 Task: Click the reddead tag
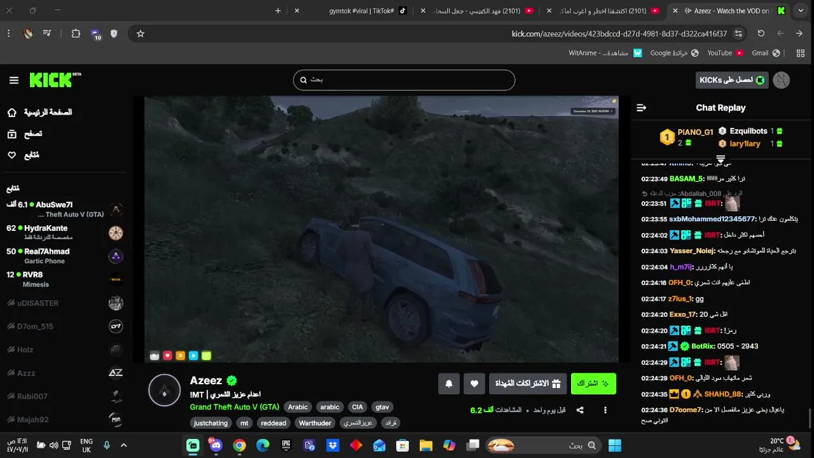(x=273, y=423)
